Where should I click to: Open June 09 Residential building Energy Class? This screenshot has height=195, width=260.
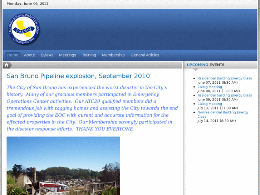click(x=225, y=96)
